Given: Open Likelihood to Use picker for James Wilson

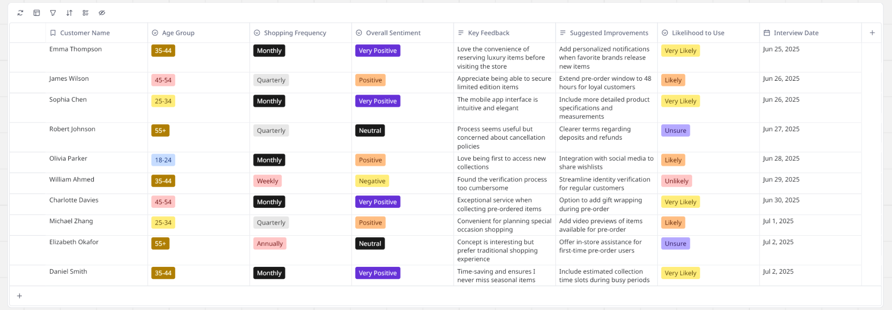Looking at the screenshot, I should coord(673,80).
